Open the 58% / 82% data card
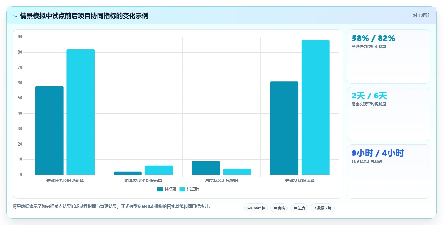Screen dimensions: 443x225 click(x=389, y=57)
